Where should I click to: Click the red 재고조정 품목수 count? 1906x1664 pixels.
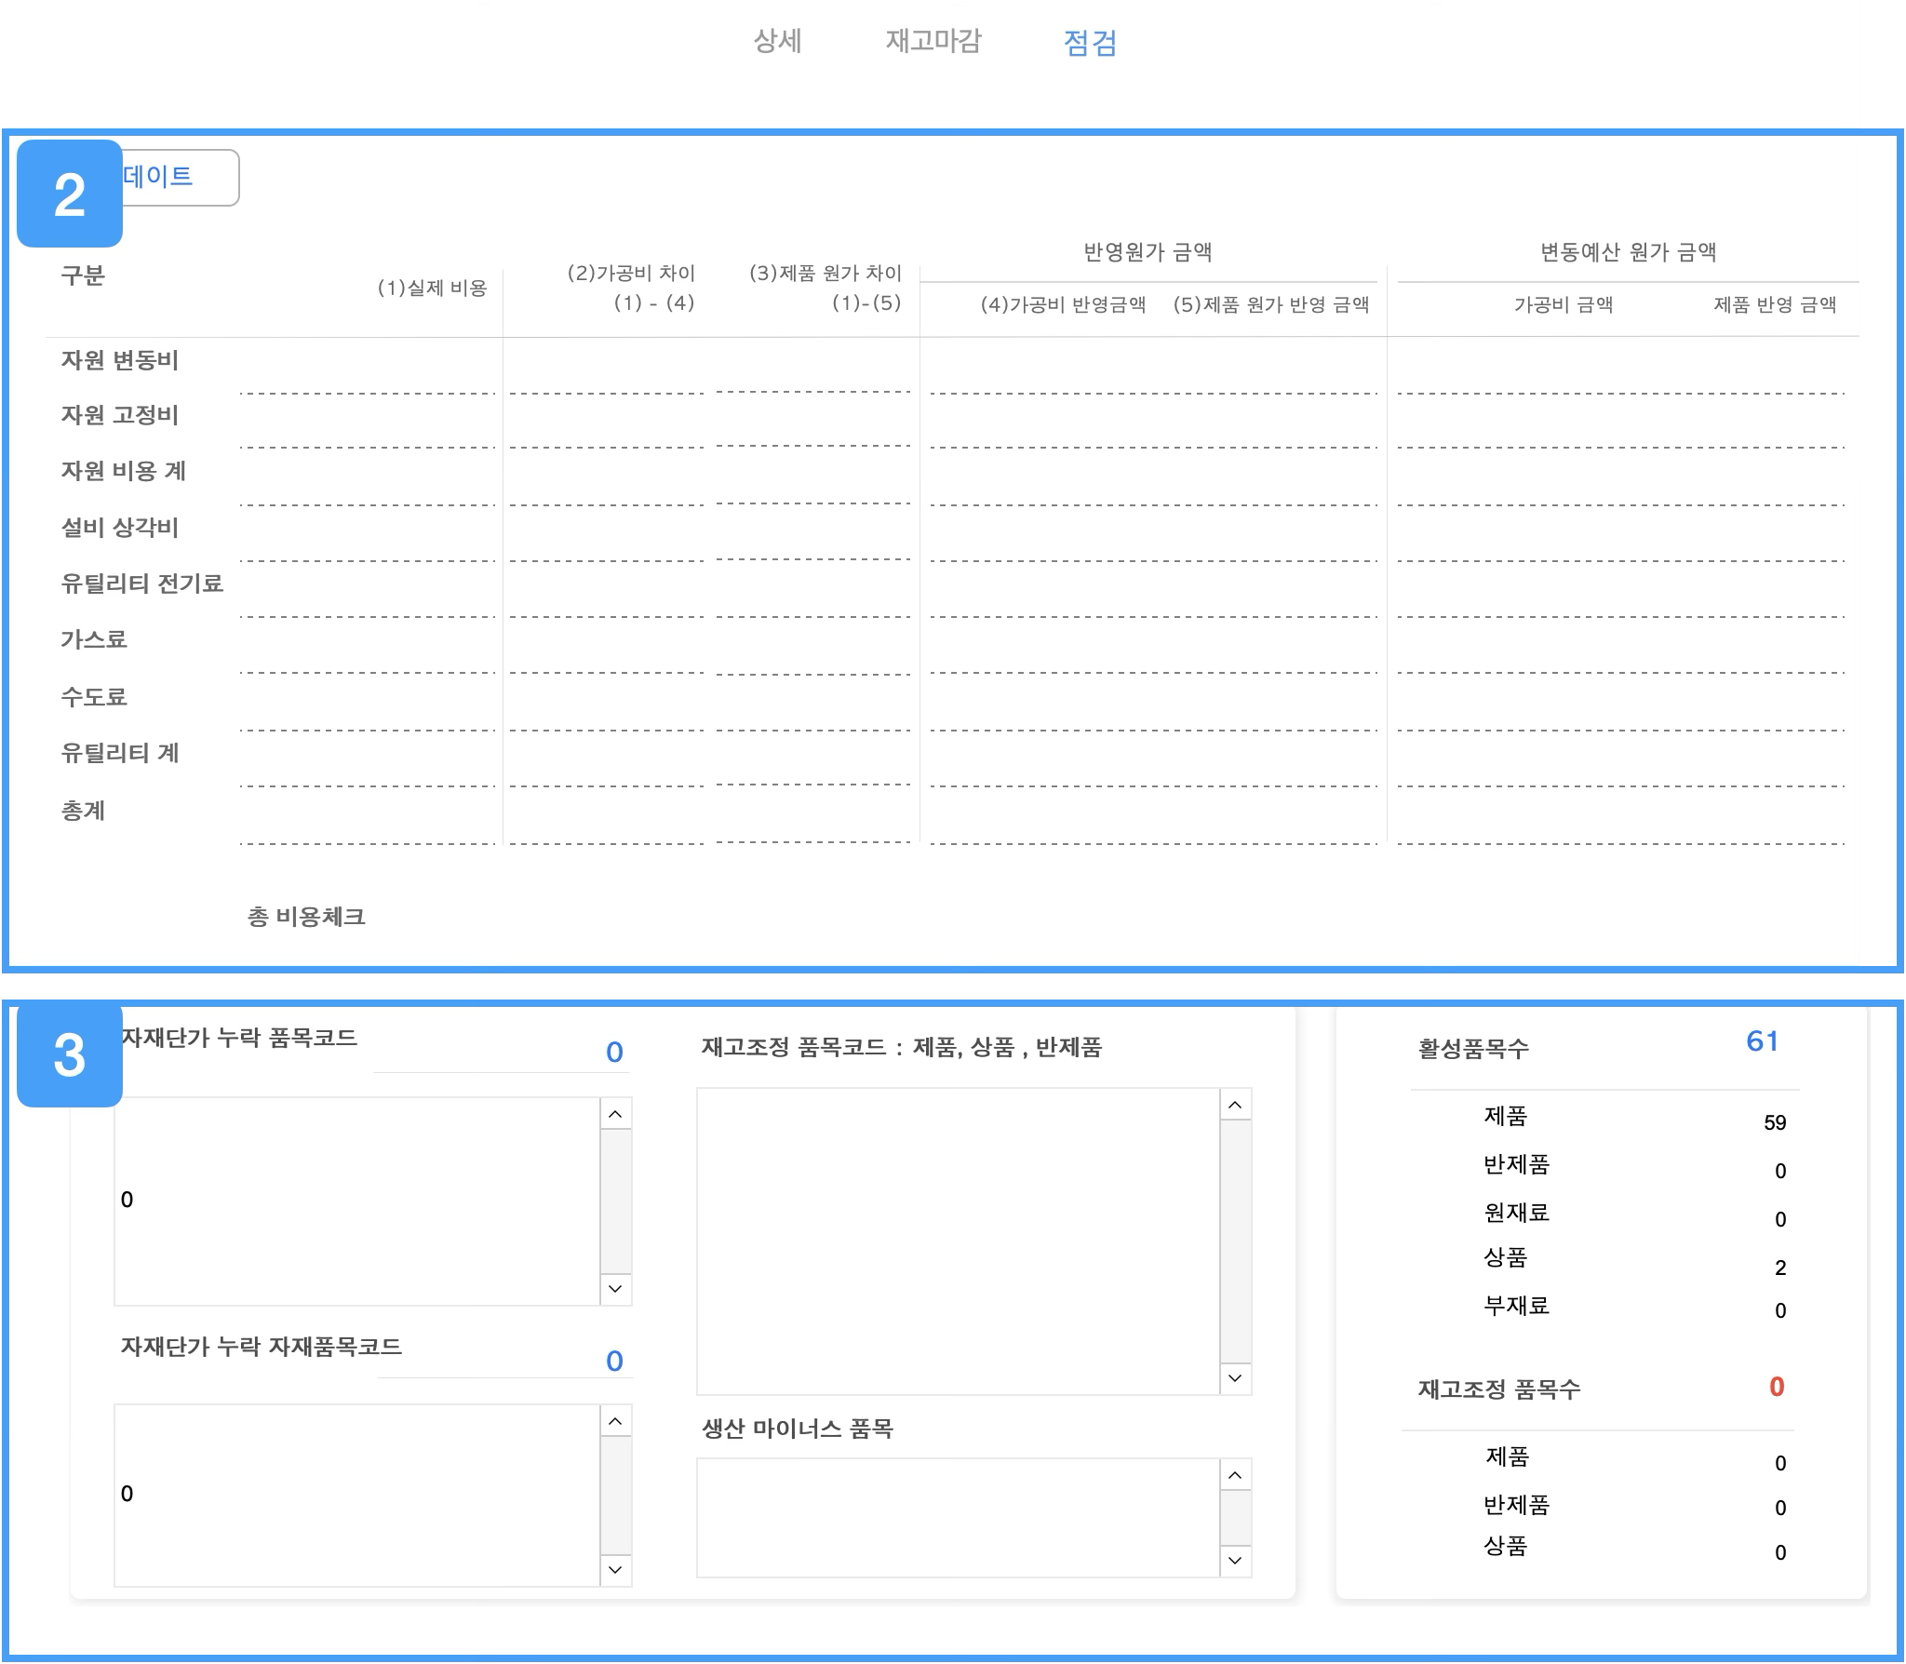[x=1776, y=1387]
